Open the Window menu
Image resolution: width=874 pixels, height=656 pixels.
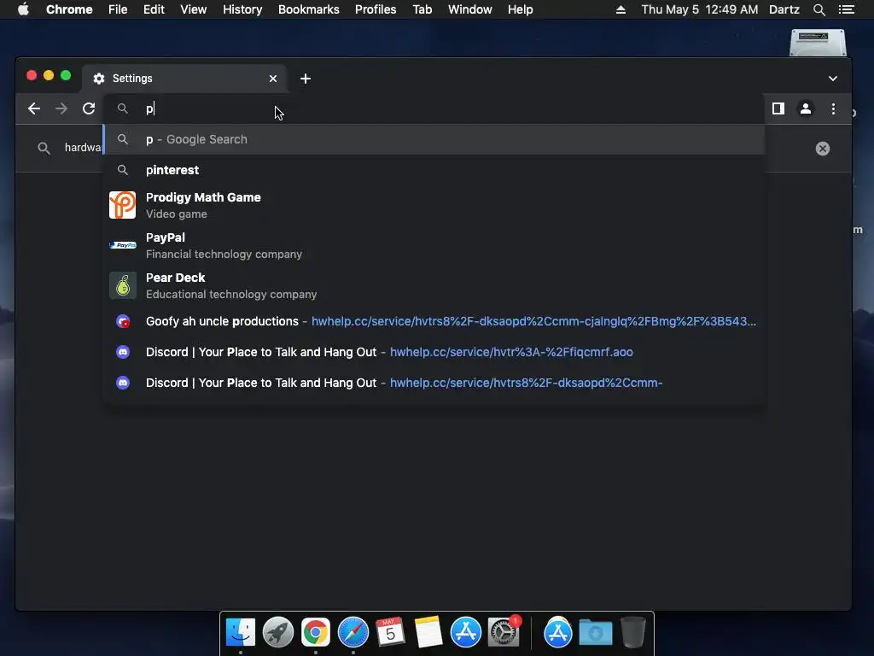(470, 9)
